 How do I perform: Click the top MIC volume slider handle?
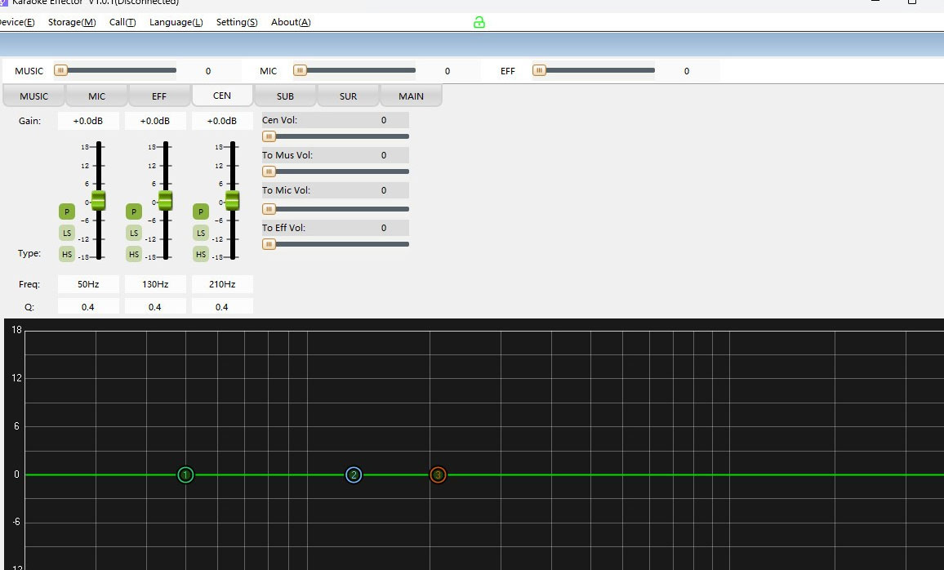301,70
